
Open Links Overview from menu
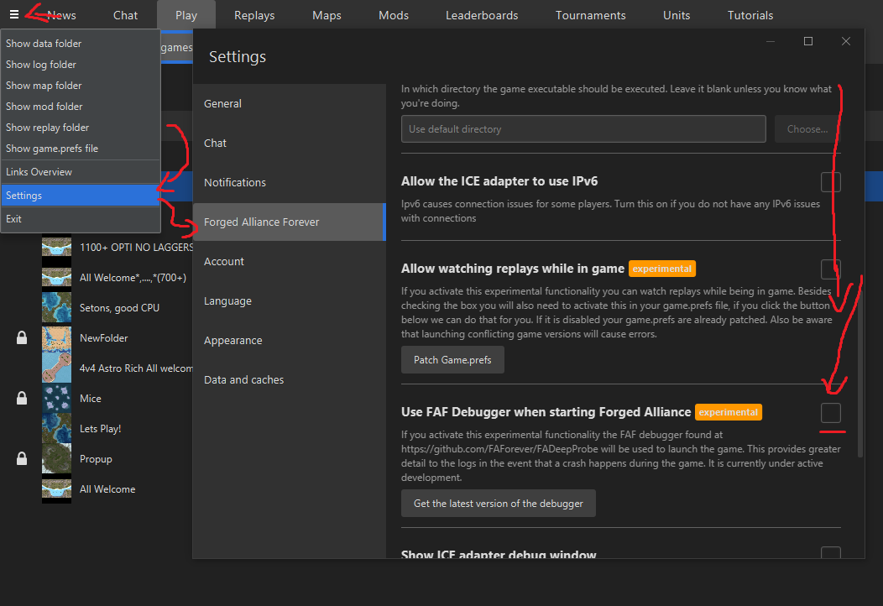81,172
